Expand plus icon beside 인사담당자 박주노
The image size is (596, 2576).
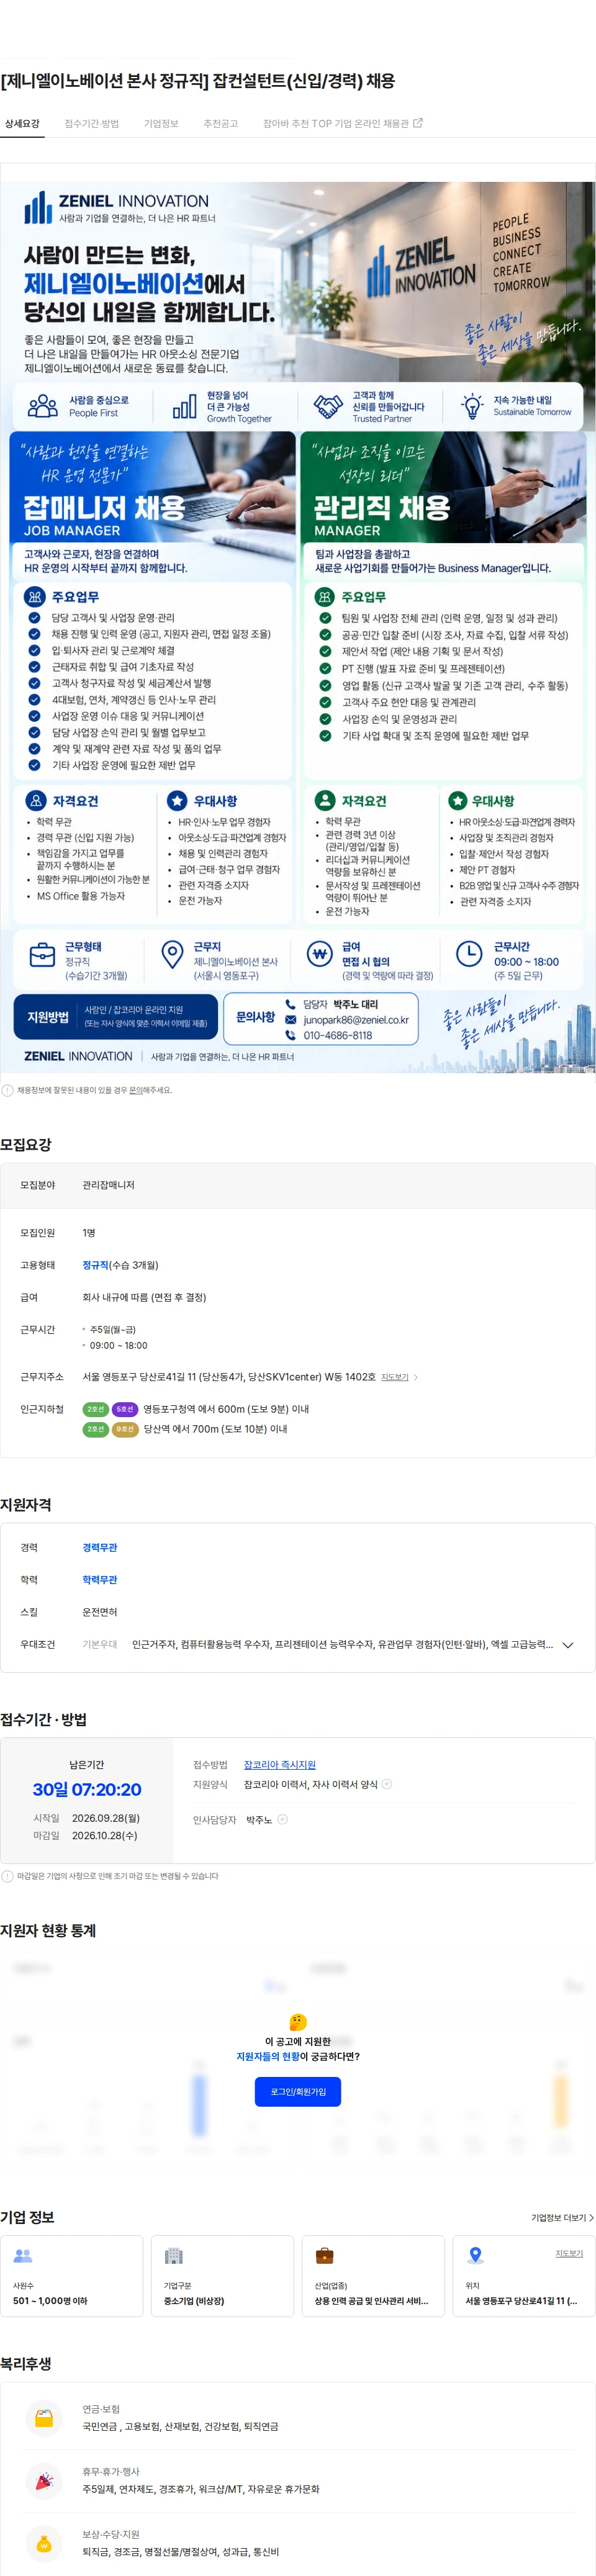click(x=282, y=1820)
